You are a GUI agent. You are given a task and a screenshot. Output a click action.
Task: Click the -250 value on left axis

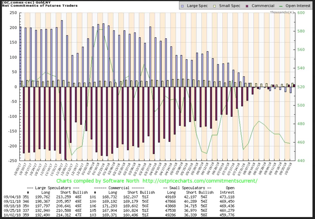[x=12, y=161]
